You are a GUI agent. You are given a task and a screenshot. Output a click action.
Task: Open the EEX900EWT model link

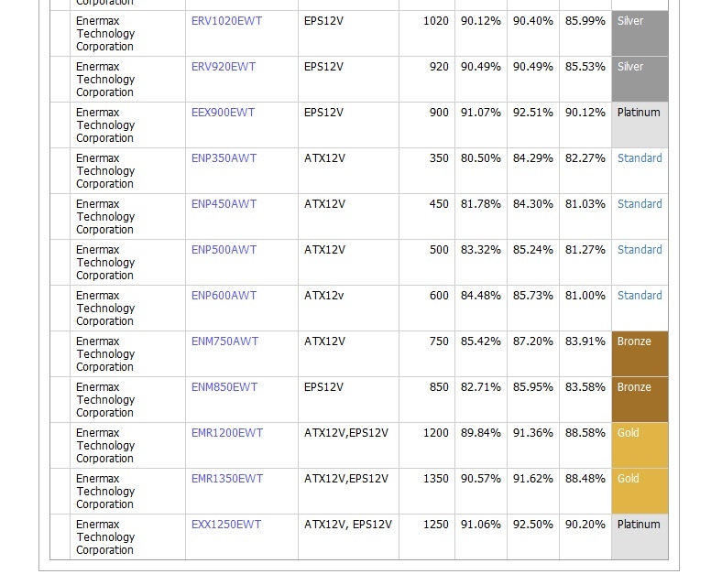(223, 113)
